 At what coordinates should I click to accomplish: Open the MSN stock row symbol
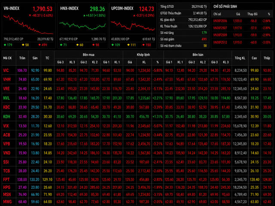pos(7,194)
